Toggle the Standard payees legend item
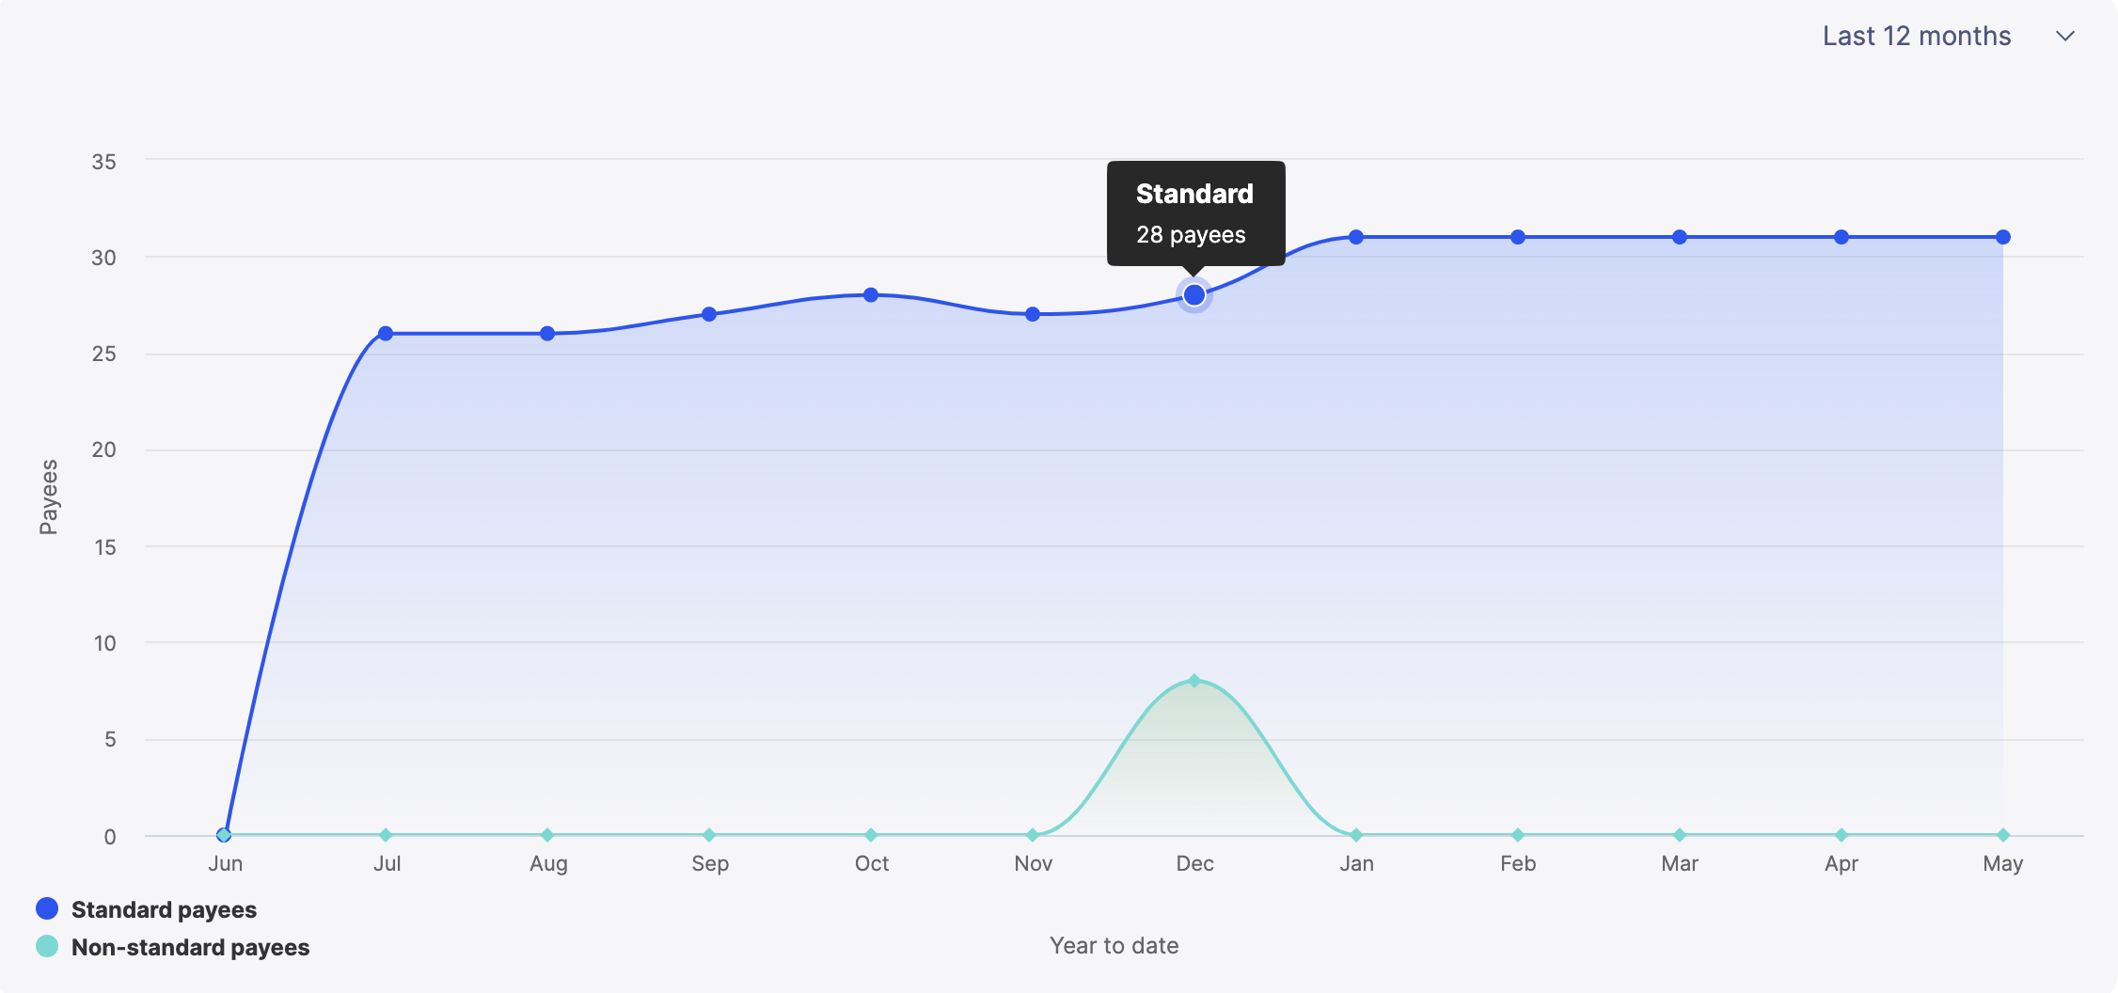2118x993 pixels. pos(164,909)
